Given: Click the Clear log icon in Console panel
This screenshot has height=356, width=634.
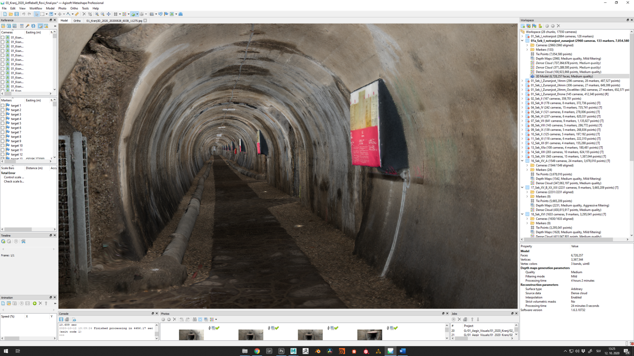Looking at the screenshot, I should [x=67, y=319].
